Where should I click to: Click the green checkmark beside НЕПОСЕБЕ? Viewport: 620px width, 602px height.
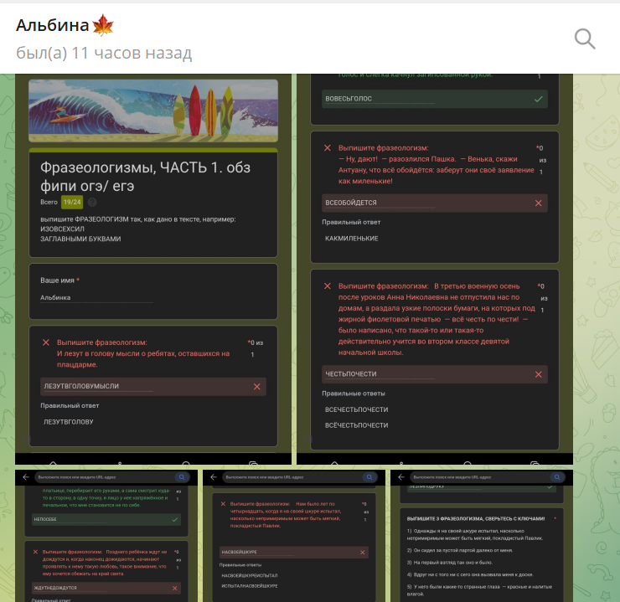pyautogui.click(x=175, y=520)
